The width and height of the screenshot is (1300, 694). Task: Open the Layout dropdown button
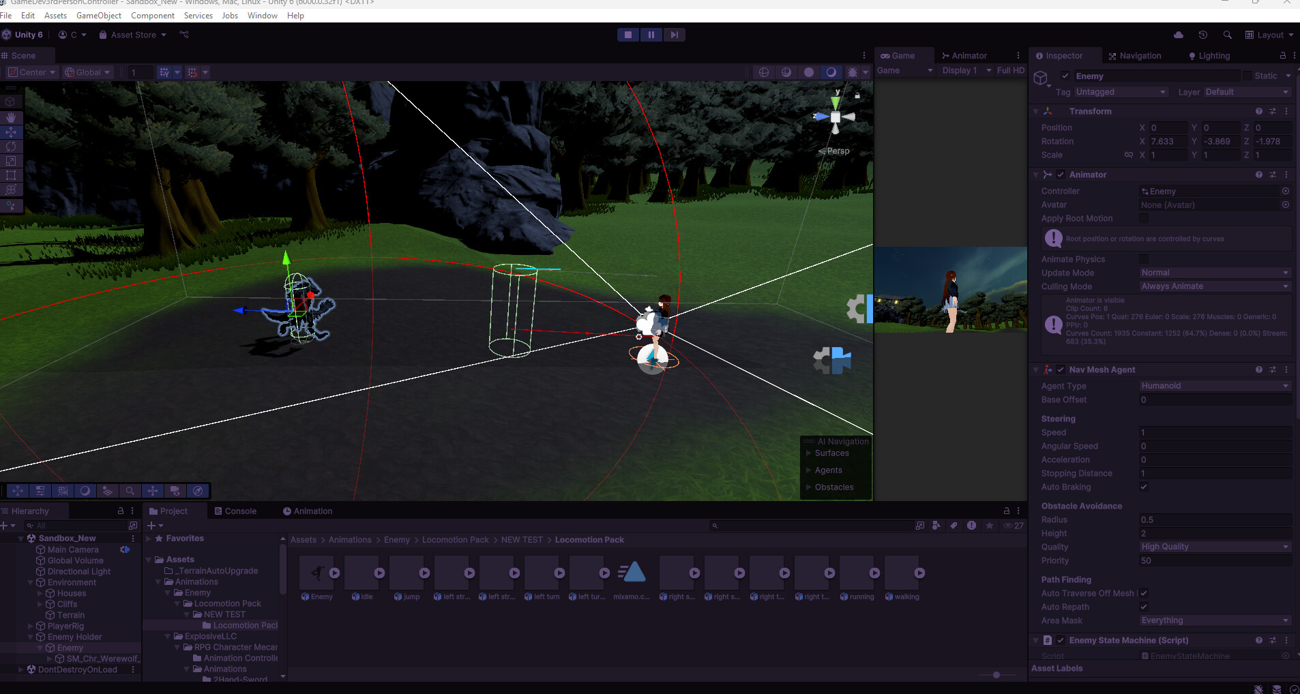click(1270, 35)
